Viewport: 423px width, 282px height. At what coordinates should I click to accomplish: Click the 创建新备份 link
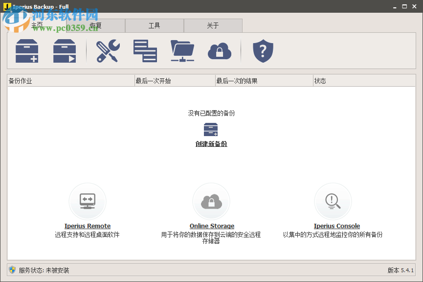tap(211, 144)
